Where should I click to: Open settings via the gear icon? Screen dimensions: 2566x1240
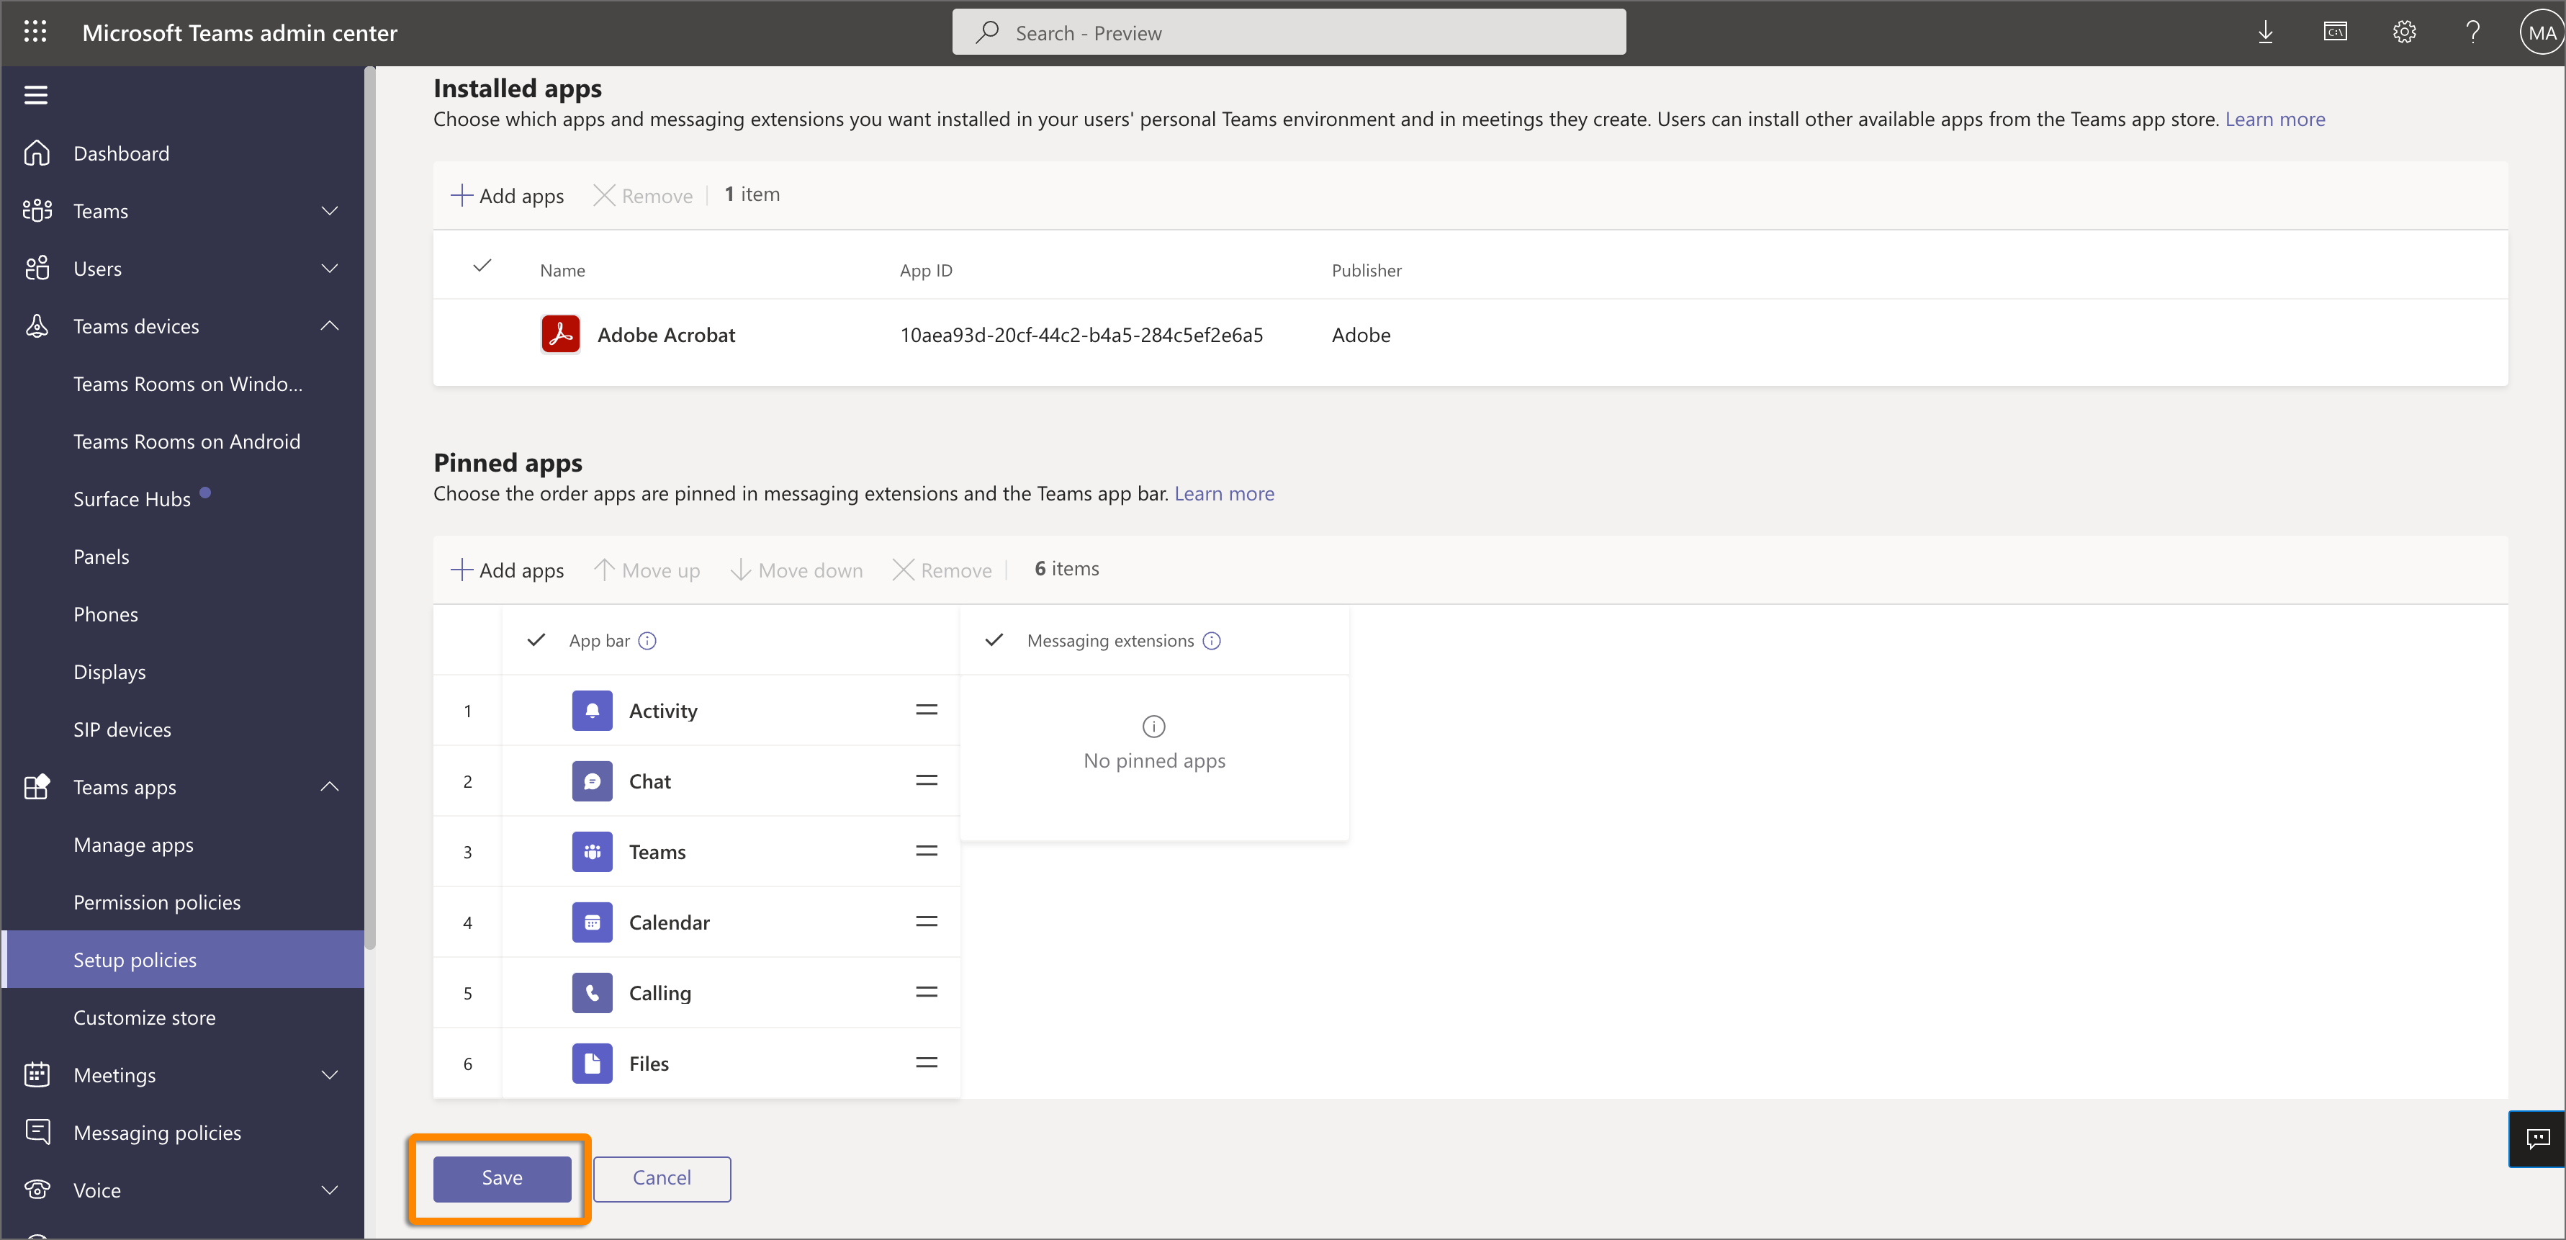click(2405, 31)
